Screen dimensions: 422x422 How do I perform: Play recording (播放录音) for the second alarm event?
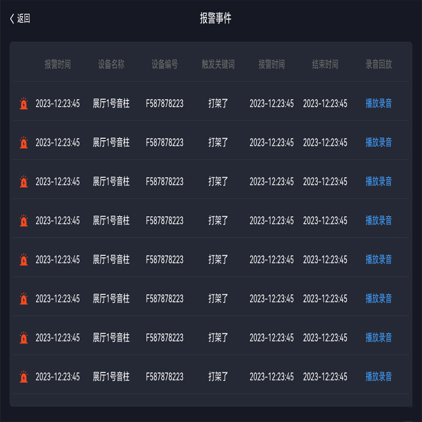coord(379,142)
